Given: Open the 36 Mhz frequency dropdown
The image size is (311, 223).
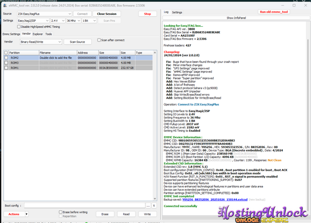Looking at the screenshot, I should tap(77, 20).
